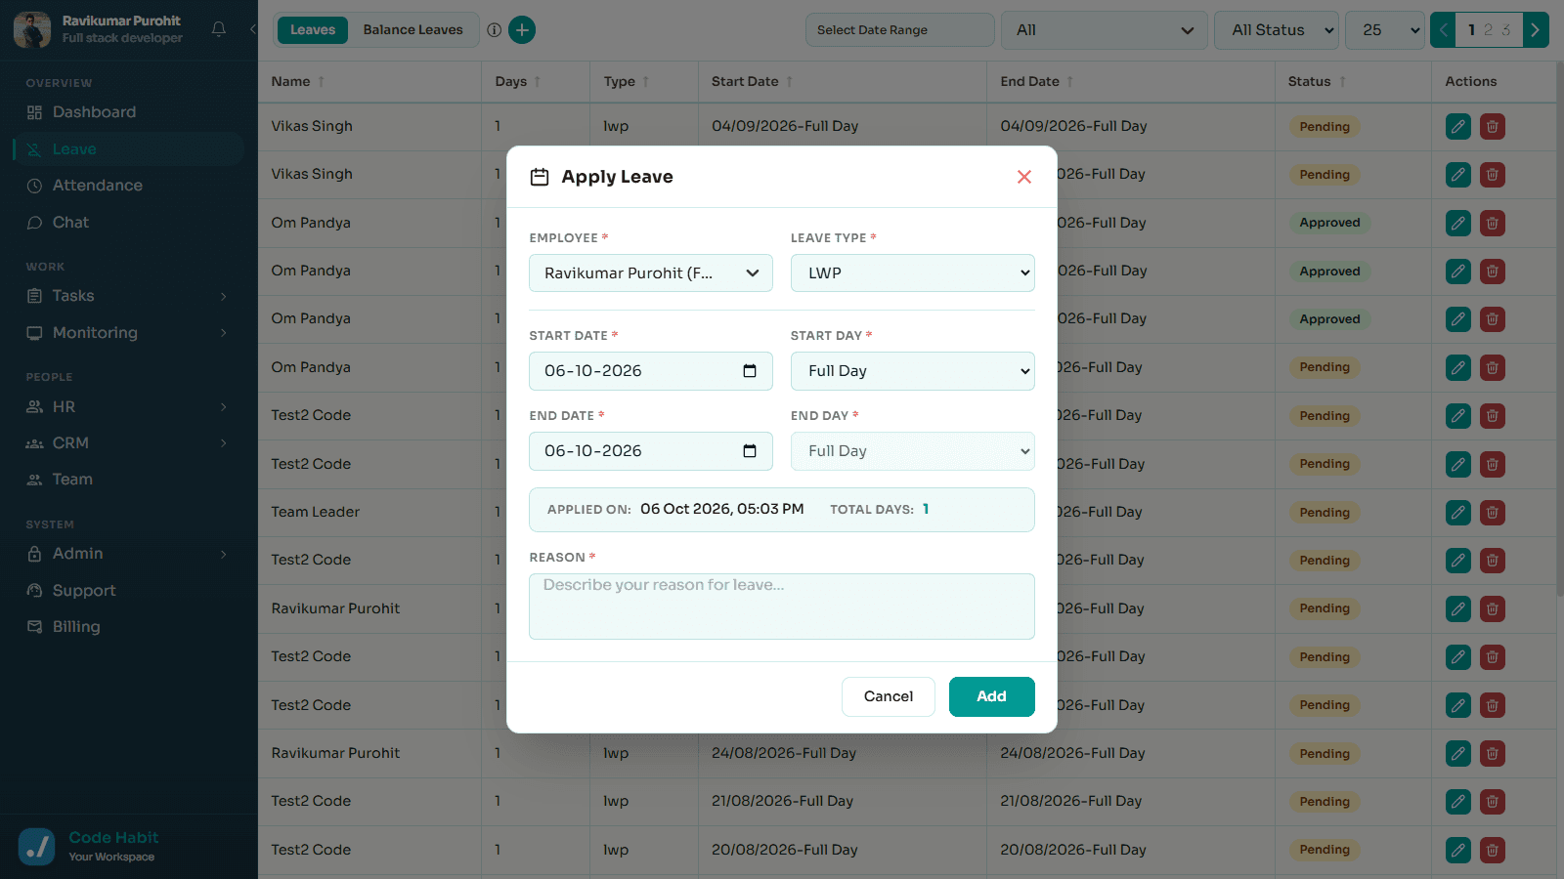This screenshot has height=879, width=1564.
Task: Expand the CRM sidebar section
Action: tap(128, 443)
